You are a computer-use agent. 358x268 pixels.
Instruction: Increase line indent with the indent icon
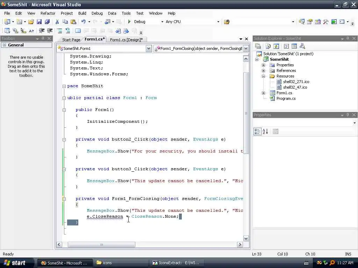[x=50, y=31]
